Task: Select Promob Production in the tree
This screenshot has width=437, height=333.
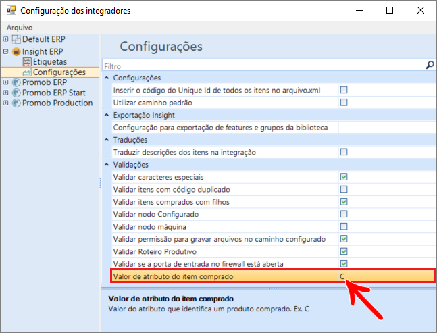Action: click(57, 103)
